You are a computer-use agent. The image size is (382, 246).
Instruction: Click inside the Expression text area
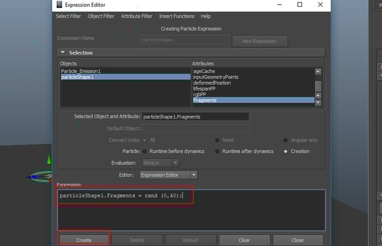coord(191,210)
